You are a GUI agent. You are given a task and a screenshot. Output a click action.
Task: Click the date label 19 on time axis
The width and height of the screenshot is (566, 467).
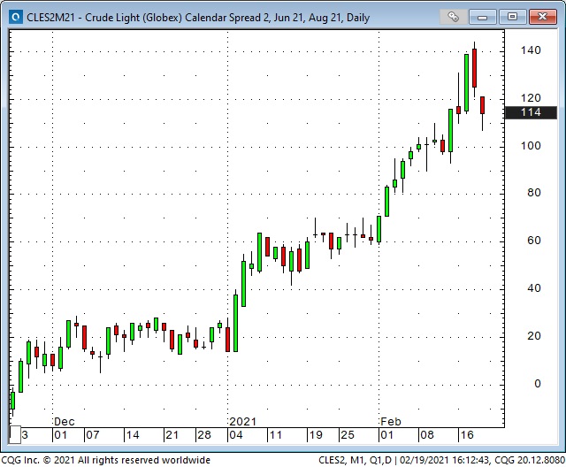316,435
